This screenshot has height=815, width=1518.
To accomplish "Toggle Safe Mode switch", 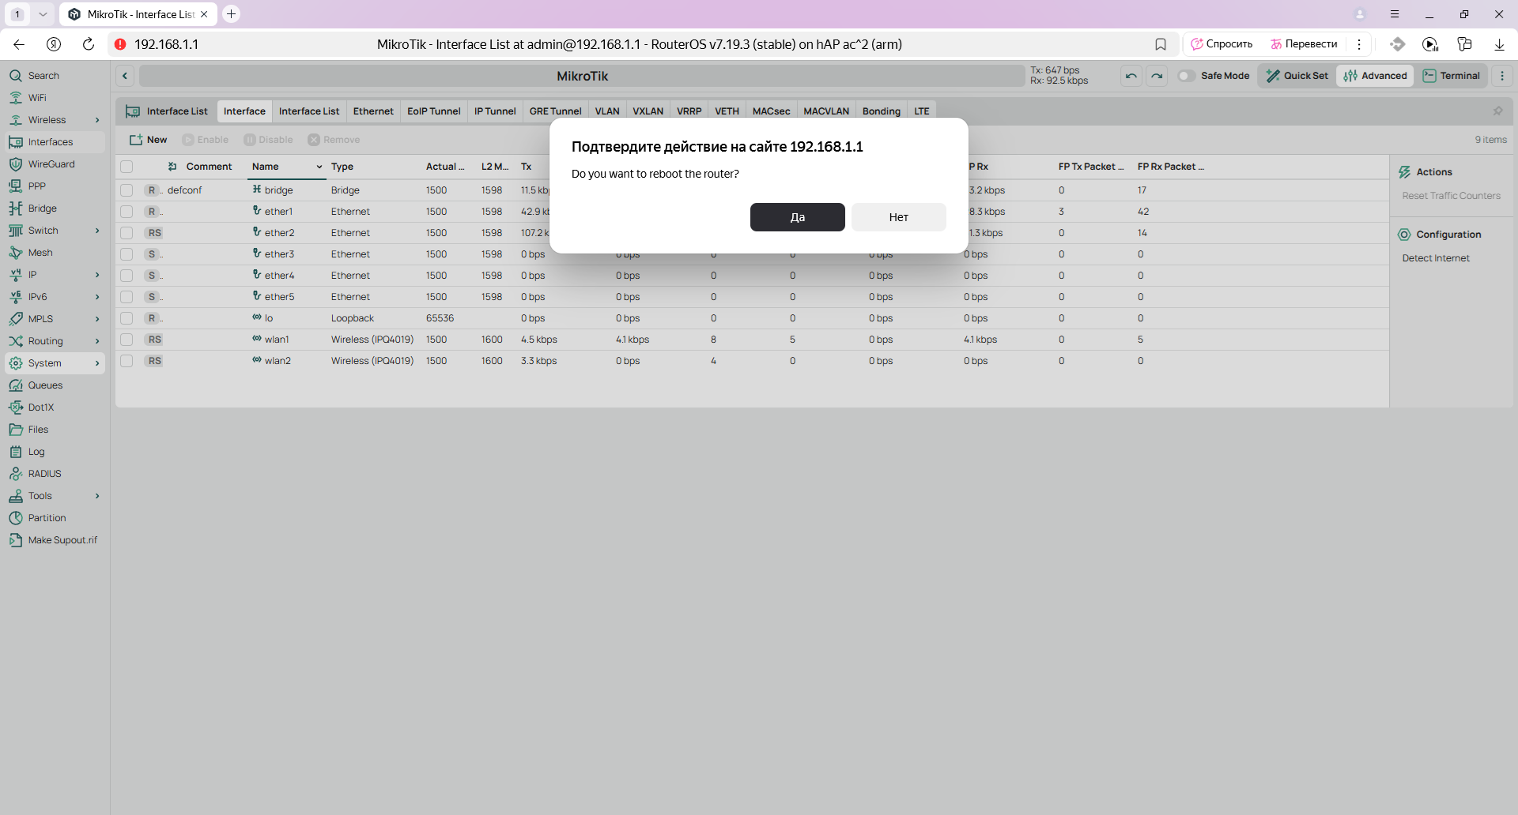I will click(x=1186, y=76).
